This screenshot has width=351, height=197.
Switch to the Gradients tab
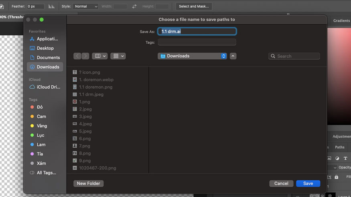(341, 21)
